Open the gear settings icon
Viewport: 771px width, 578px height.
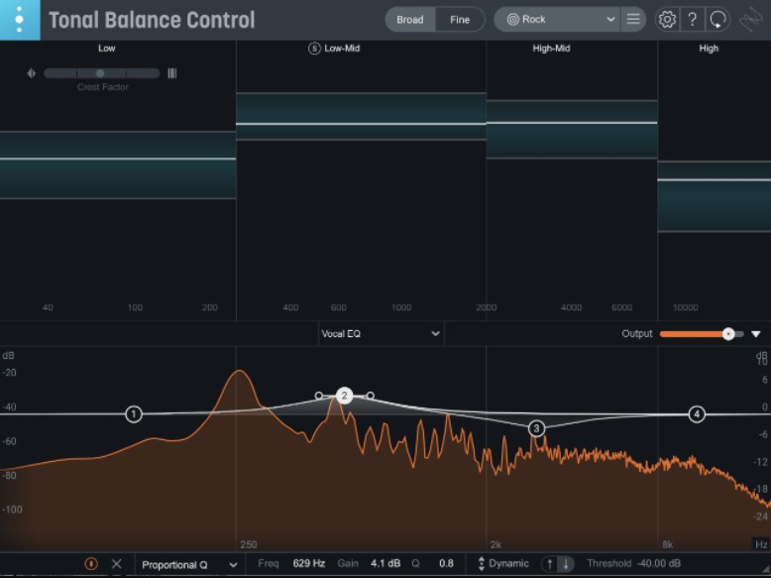667,20
